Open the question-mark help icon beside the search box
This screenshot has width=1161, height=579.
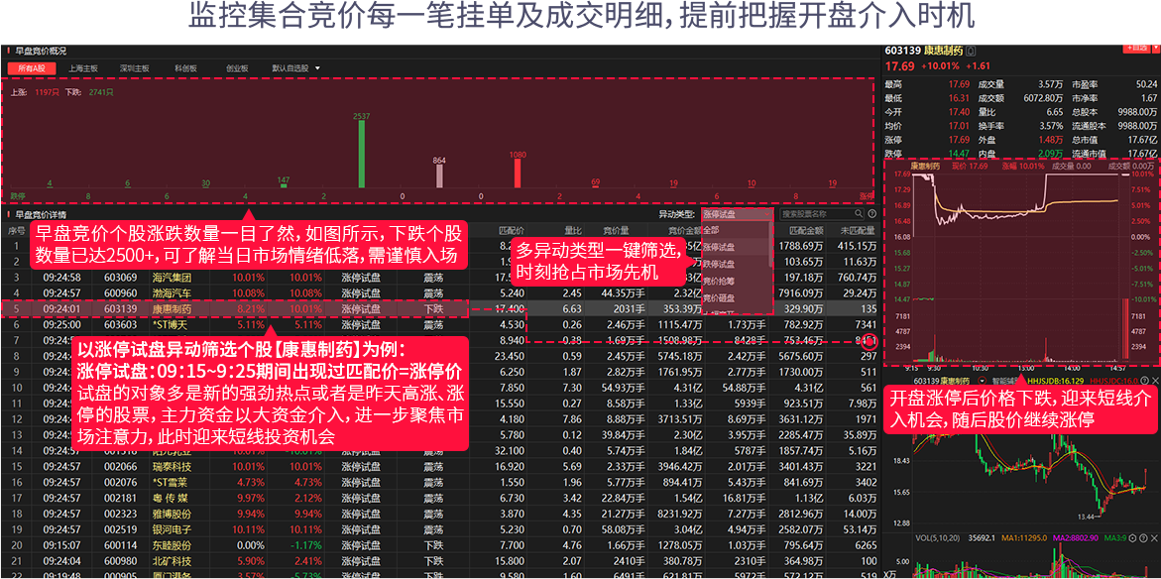(871, 214)
